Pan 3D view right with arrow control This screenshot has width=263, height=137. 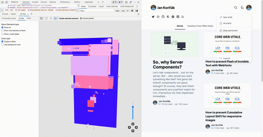[136, 128]
